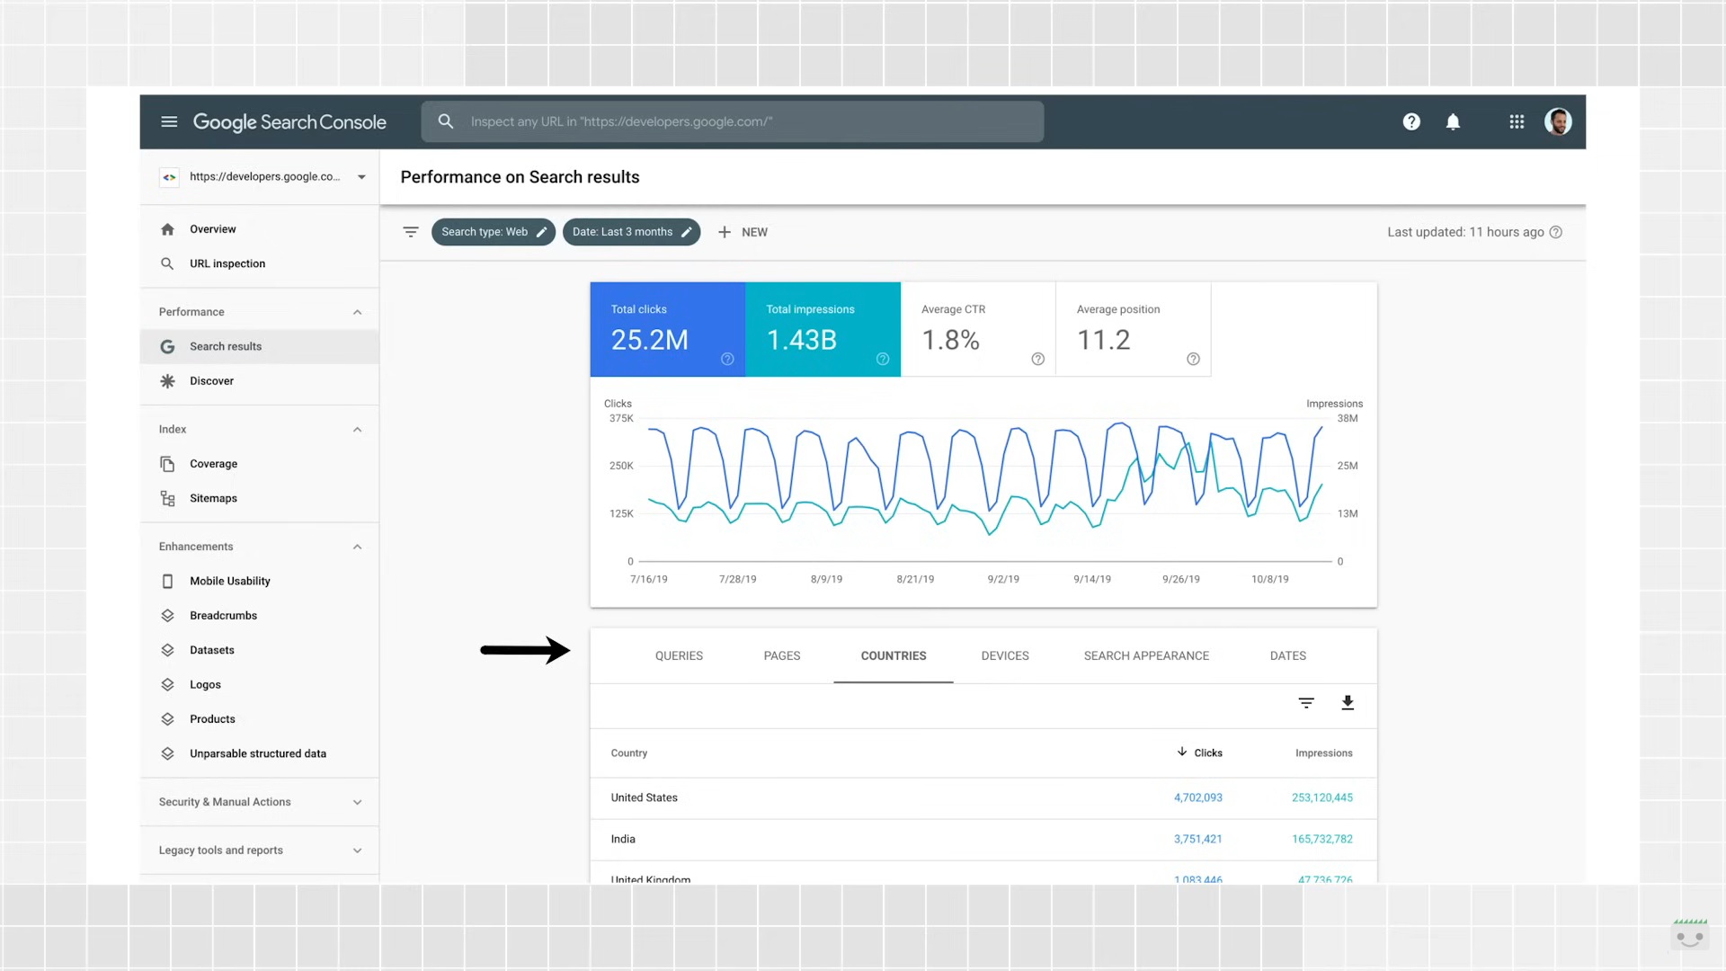
Task: Switch to the Pages tab
Action: click(x=782, y=655)
